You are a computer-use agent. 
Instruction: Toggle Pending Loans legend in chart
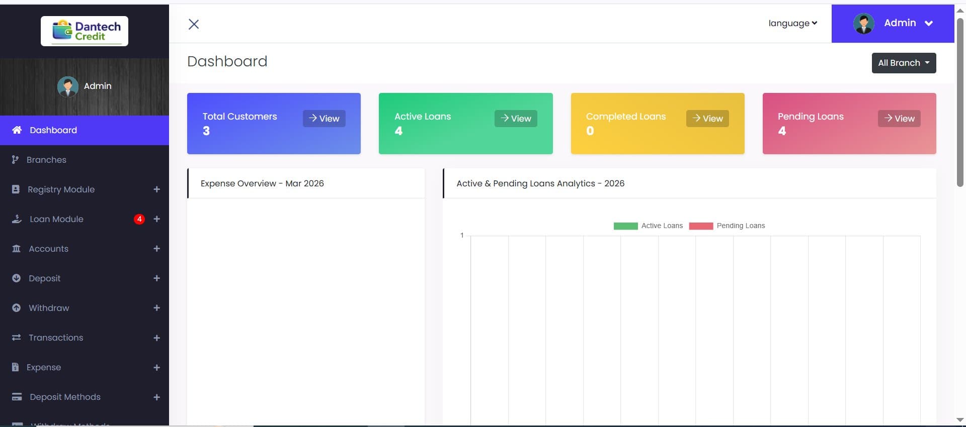727,226
